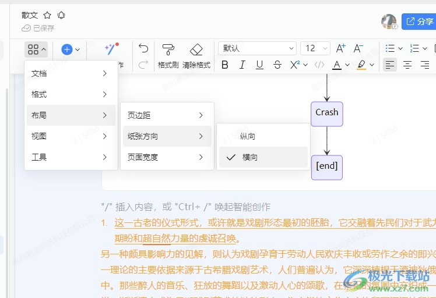Align text right
This screenshot has height=298, width=436.
[425, 65]
